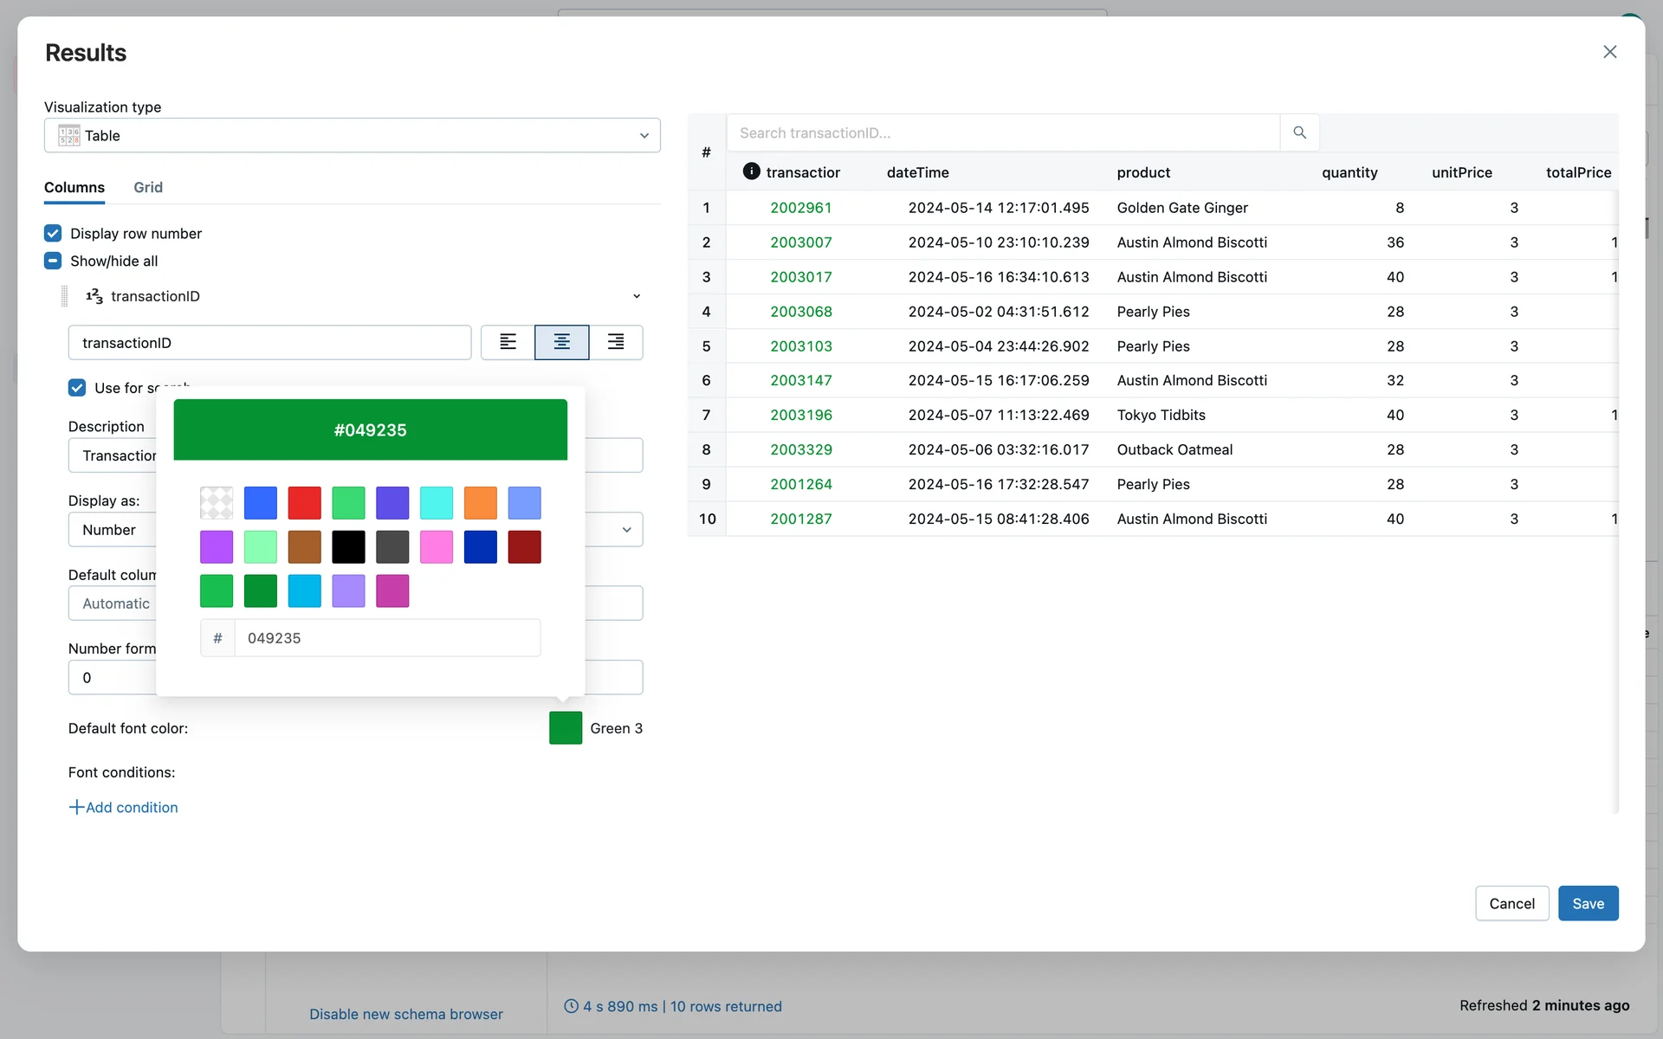The height and width of the screenshot is (1039, 1663).
Task: Choose the right align text icon
Action: (616, 342)
